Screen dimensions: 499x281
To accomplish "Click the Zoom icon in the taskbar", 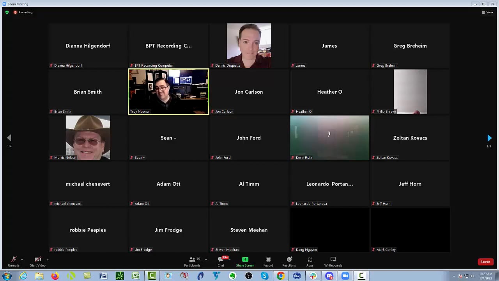I will tap(345, 276).
